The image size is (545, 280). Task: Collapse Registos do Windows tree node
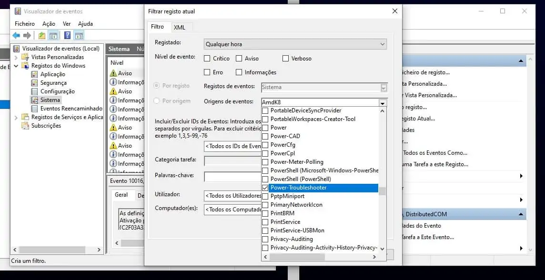(16, 66)
